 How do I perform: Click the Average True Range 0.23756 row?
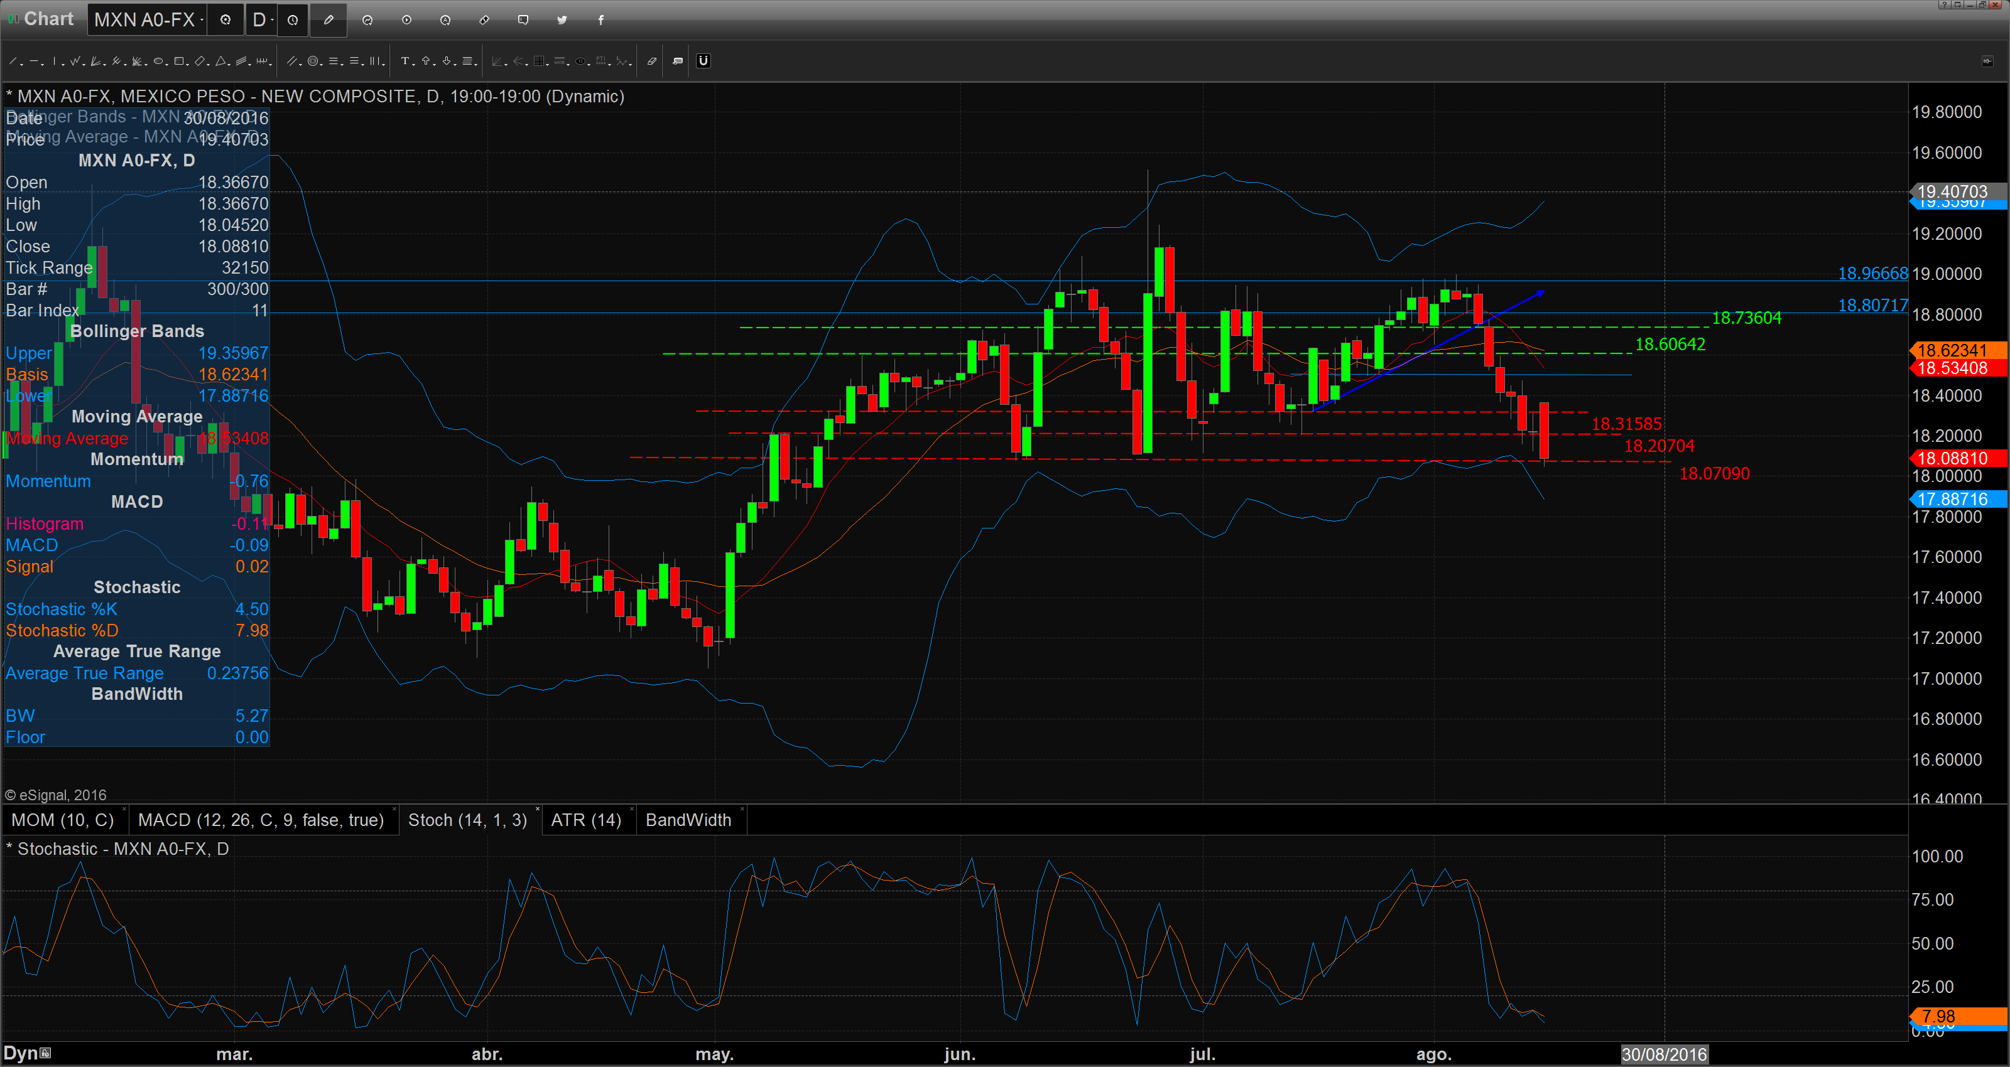pyautogui.click(x=136, y=673)
